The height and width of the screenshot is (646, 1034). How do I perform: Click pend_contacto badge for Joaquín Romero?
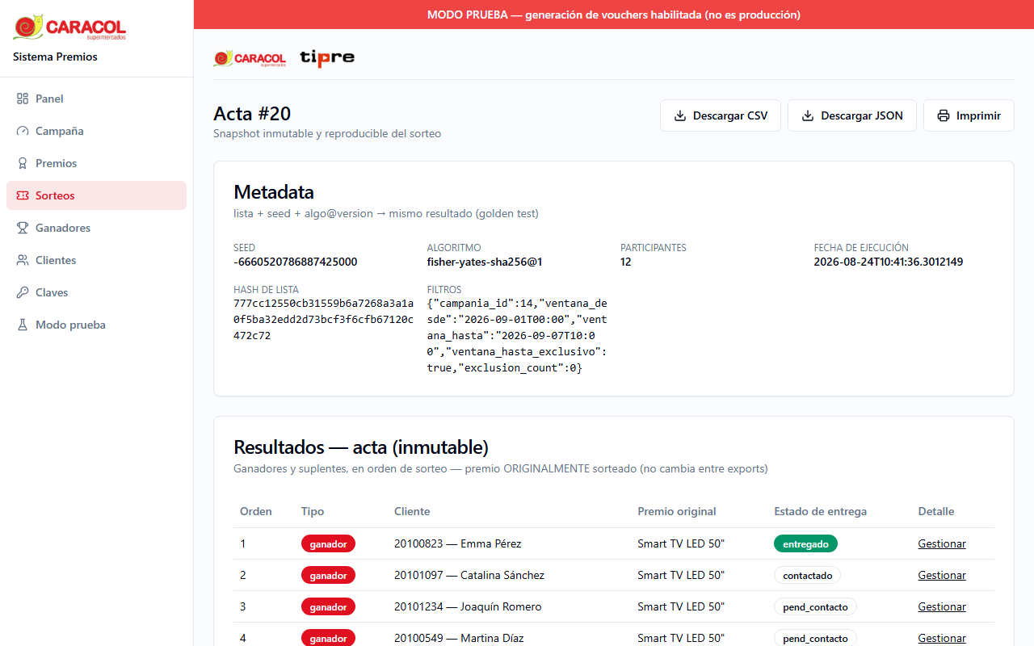coord(815,606)
